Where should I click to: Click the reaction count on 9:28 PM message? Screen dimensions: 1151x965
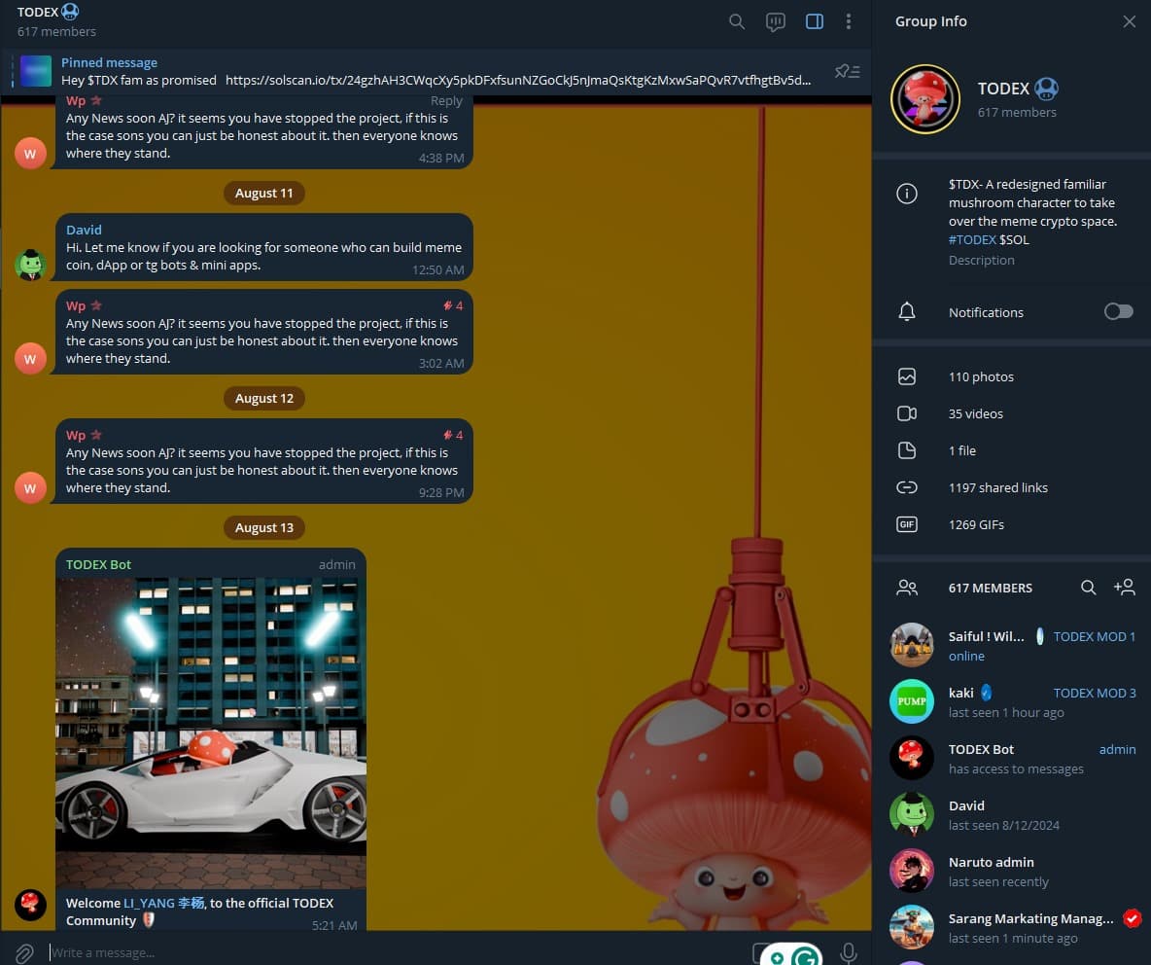(x=453, y=435)
